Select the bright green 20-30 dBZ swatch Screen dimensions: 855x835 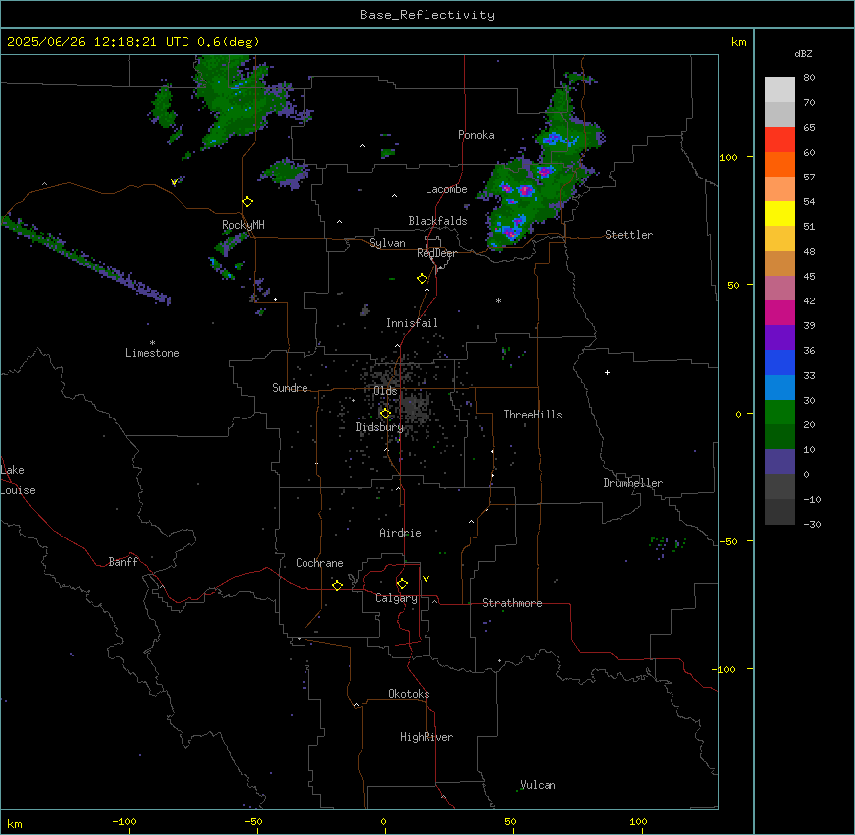[780, 413]
